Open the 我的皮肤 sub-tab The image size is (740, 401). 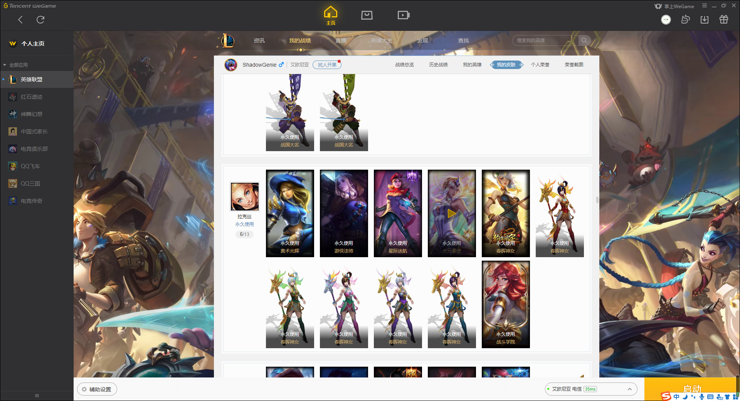pyautogui.click(x=506, y=65)
